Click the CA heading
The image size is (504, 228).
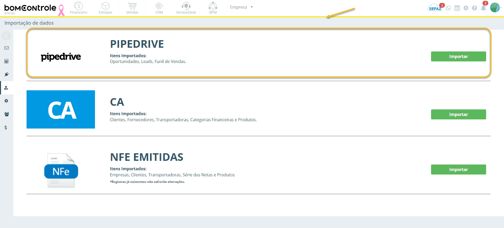117,102
